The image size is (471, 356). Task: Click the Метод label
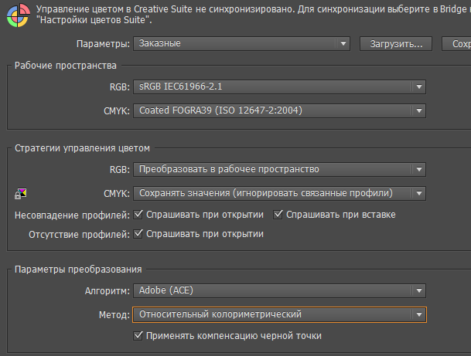tap(114, 315)
